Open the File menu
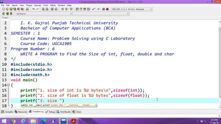 pos(2,6)
